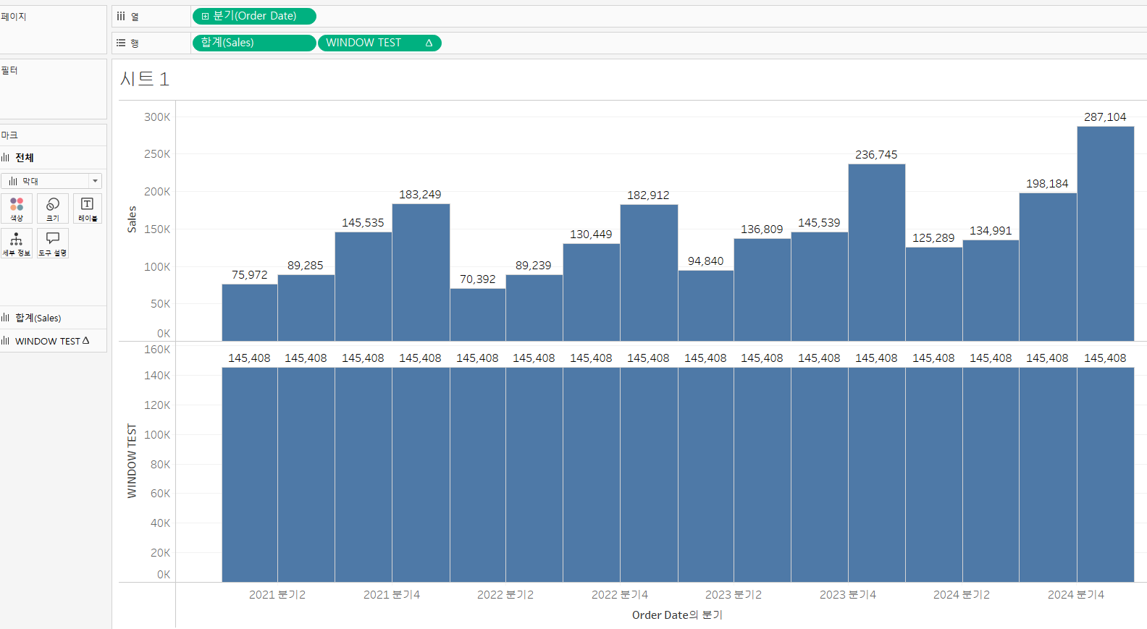Click the 160K tick on WINDOW TEST axis
This screenshot has width=1147, height=629.
point(157,350)
